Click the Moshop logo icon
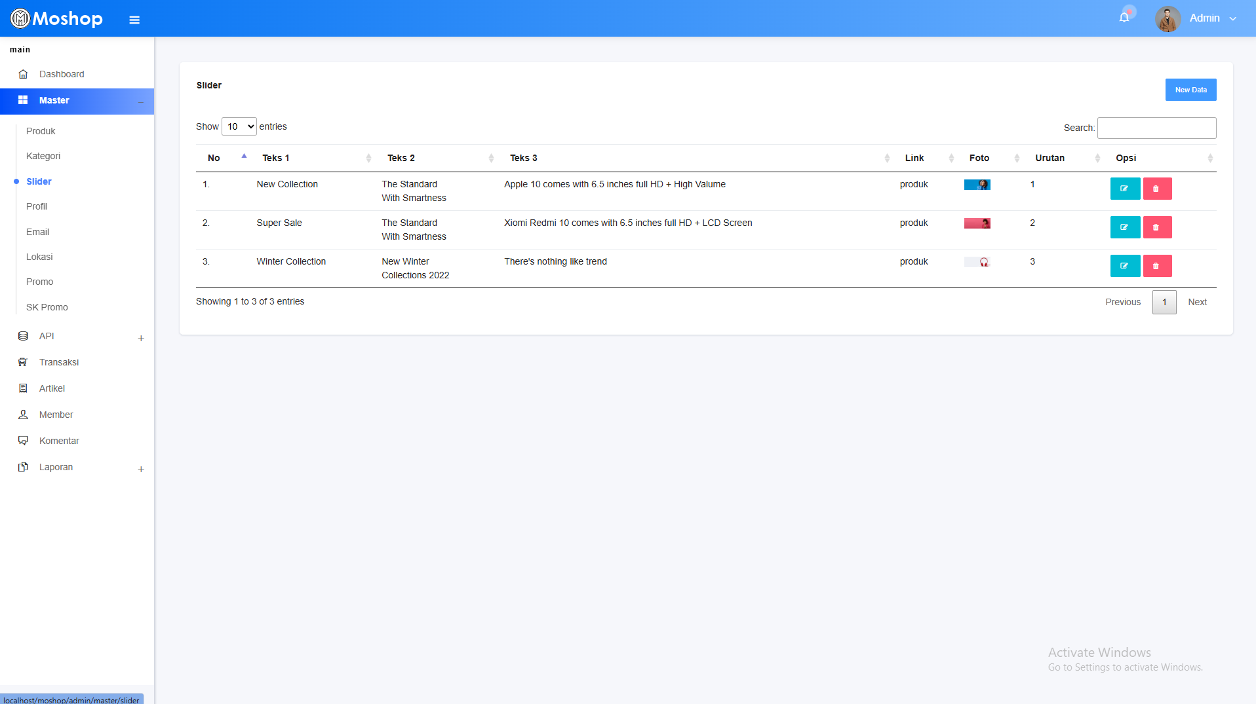Image resolution: width=1256 pixels, height=704 pixels. click(20, 18)
